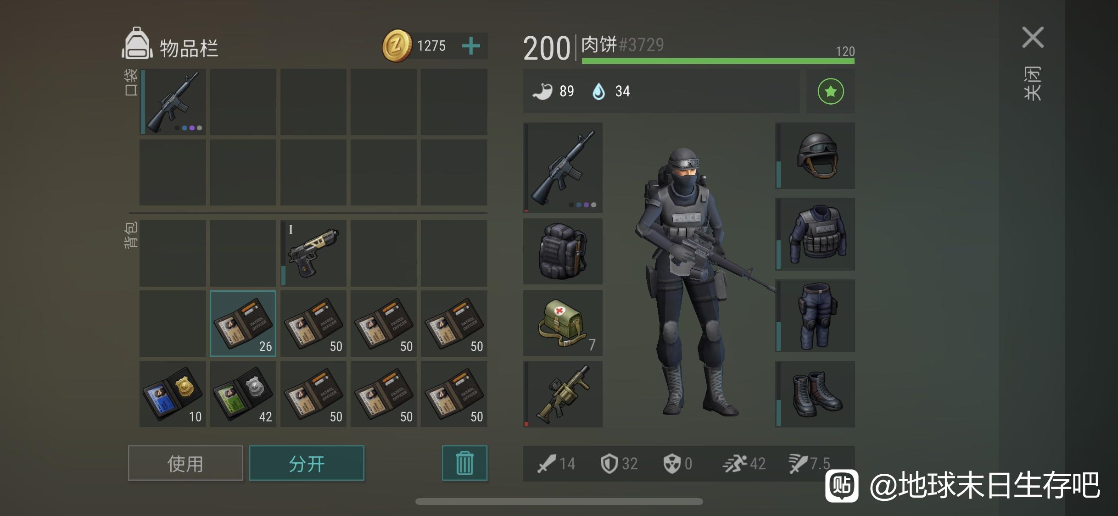
Task: Click the green star badge icon
Action: tap(831, 91)
